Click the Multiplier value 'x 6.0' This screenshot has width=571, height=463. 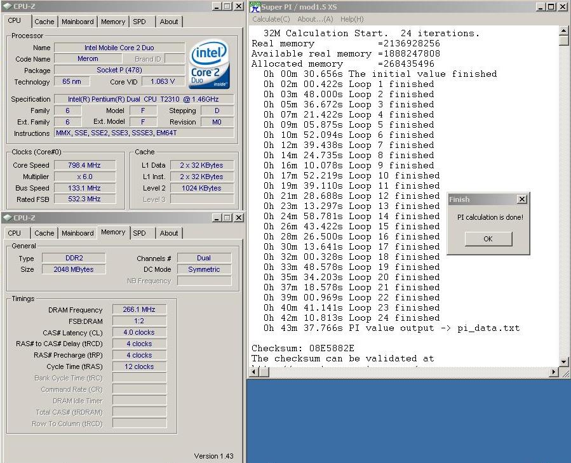[x=84, y=177]
